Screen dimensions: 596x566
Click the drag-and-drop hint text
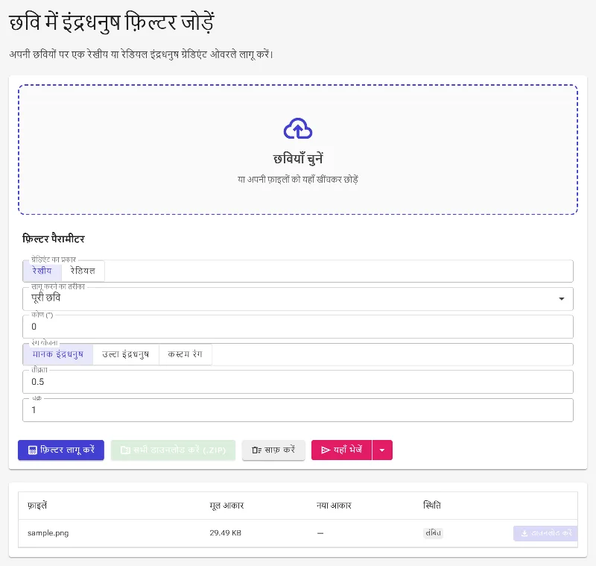tap(297, 179)
